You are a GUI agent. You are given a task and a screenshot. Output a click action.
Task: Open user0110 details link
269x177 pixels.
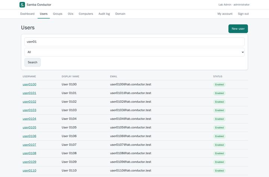(x=30, y=171)
